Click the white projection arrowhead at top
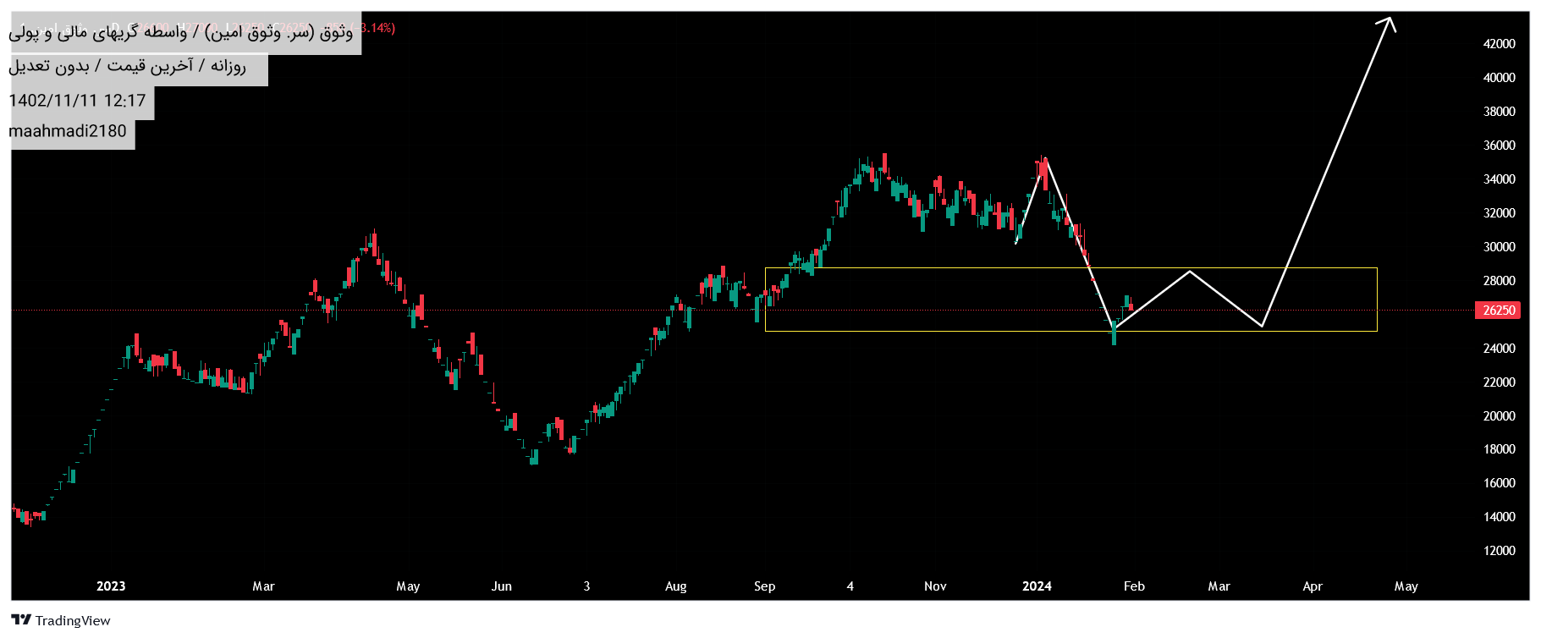This screenshot has width=1541, height=638. point(1388,23)
